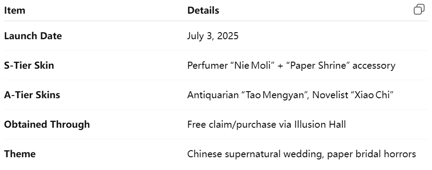This screenshot has width=432, height=170.
Task: Copy the table using the copy icon
Action: [x=419, y=9]
